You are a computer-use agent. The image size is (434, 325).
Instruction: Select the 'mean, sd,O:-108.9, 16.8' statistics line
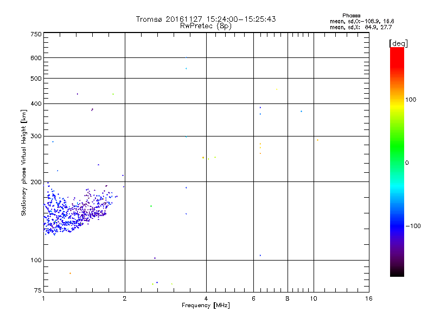tap(362, 21)
